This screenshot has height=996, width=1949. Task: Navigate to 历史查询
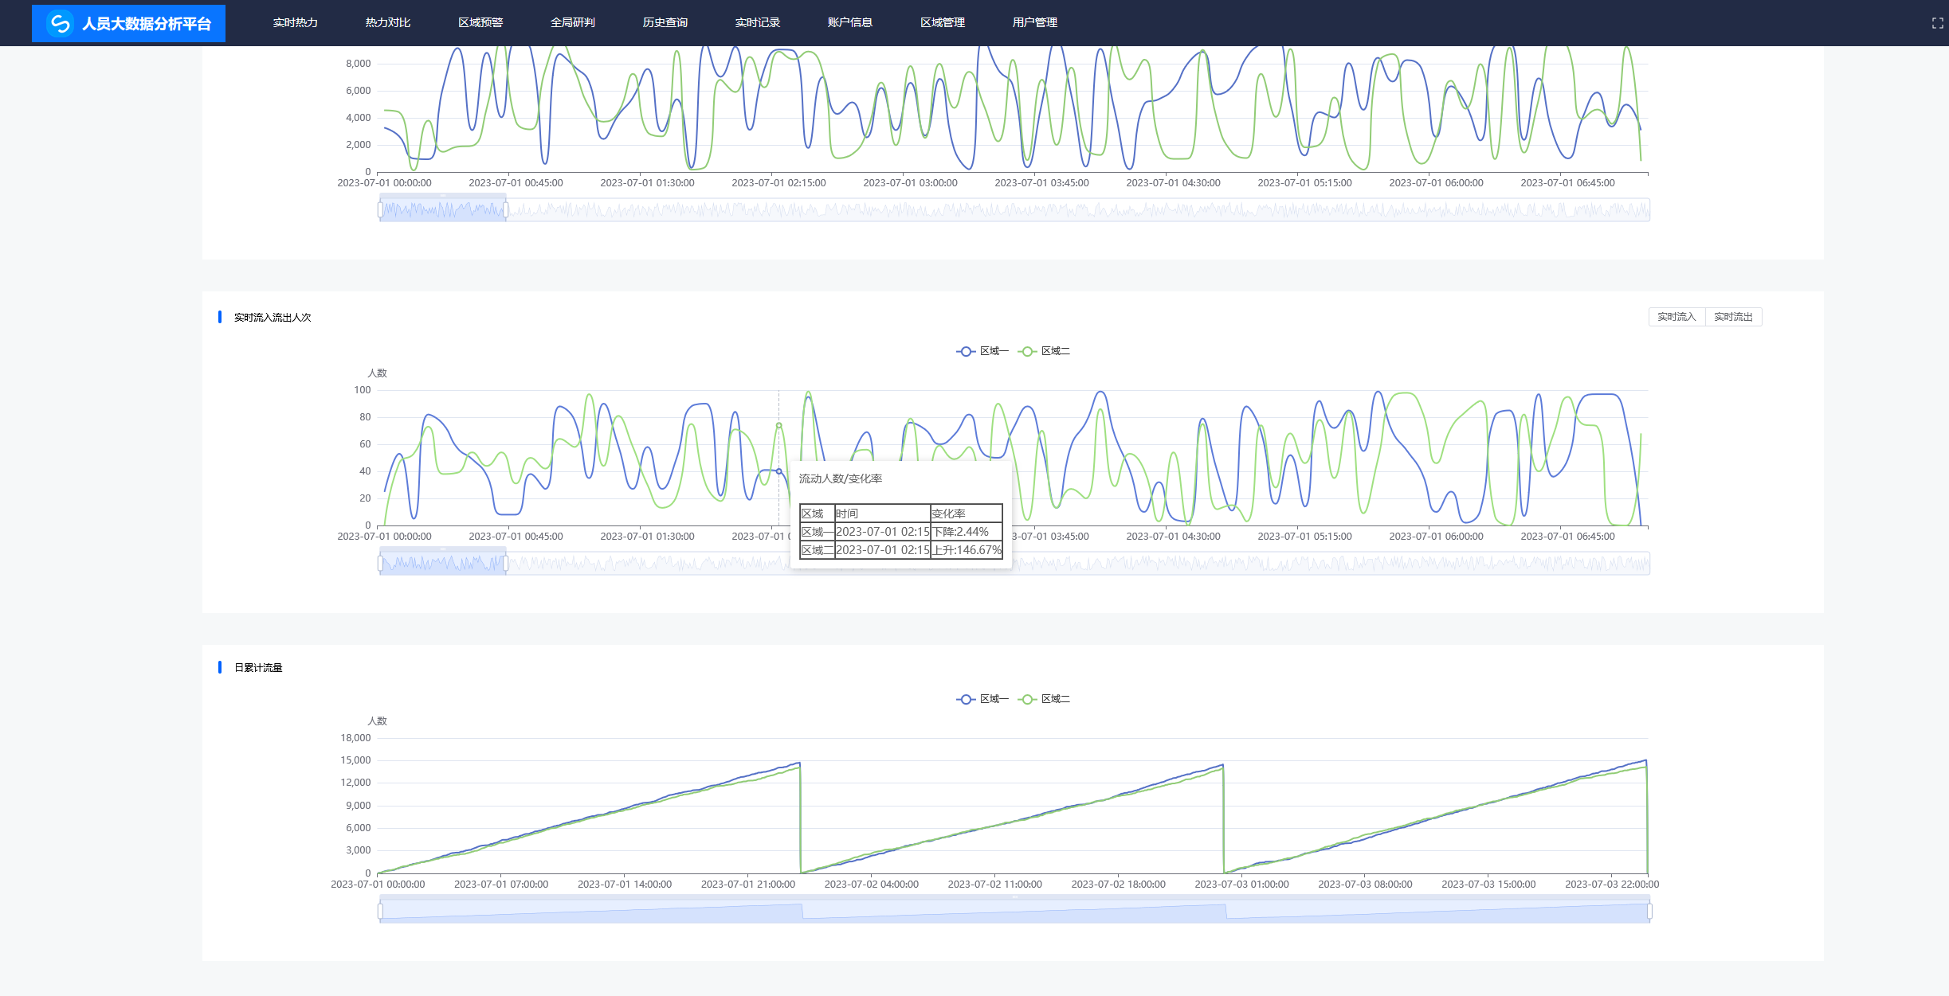pyautogui.click(x=665, y=22)
